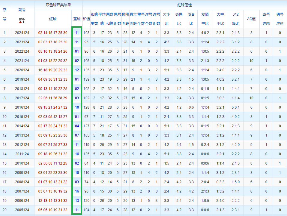This screenshot has width=287, height=216.
Task: Click the 复隔中比 column header
Action: [205, 19]
